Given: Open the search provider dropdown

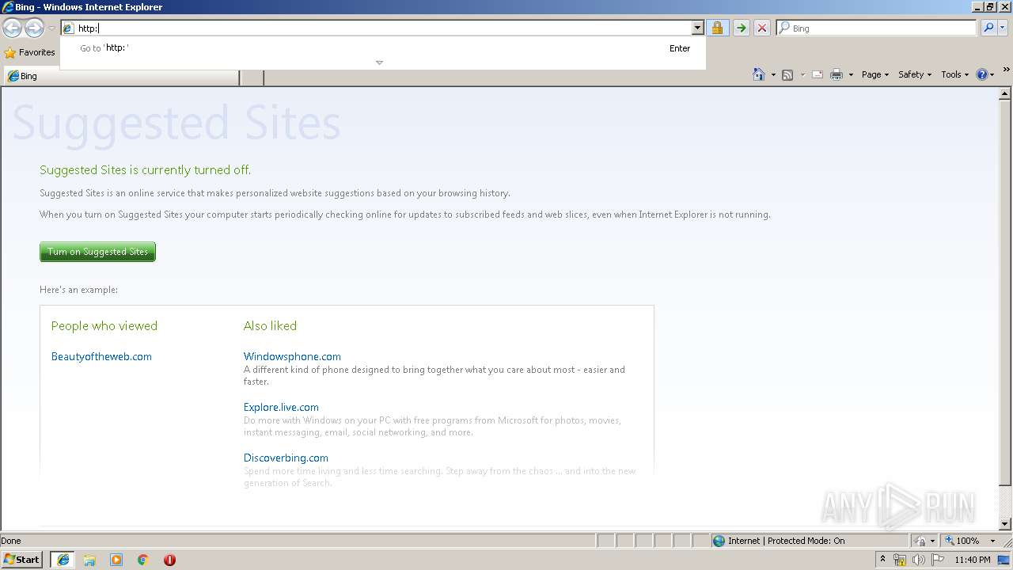Looking at the screenshot, I should point(1002,28).
